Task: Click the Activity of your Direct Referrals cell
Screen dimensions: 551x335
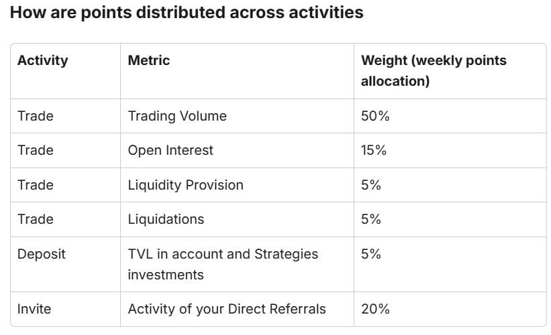Action: [227, 309]
